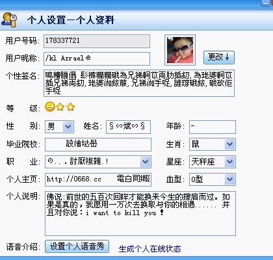The height and width of the screenshot is (260, 273).
Task: Open the 血型 blood type dropdown
Action: point(229,179)
